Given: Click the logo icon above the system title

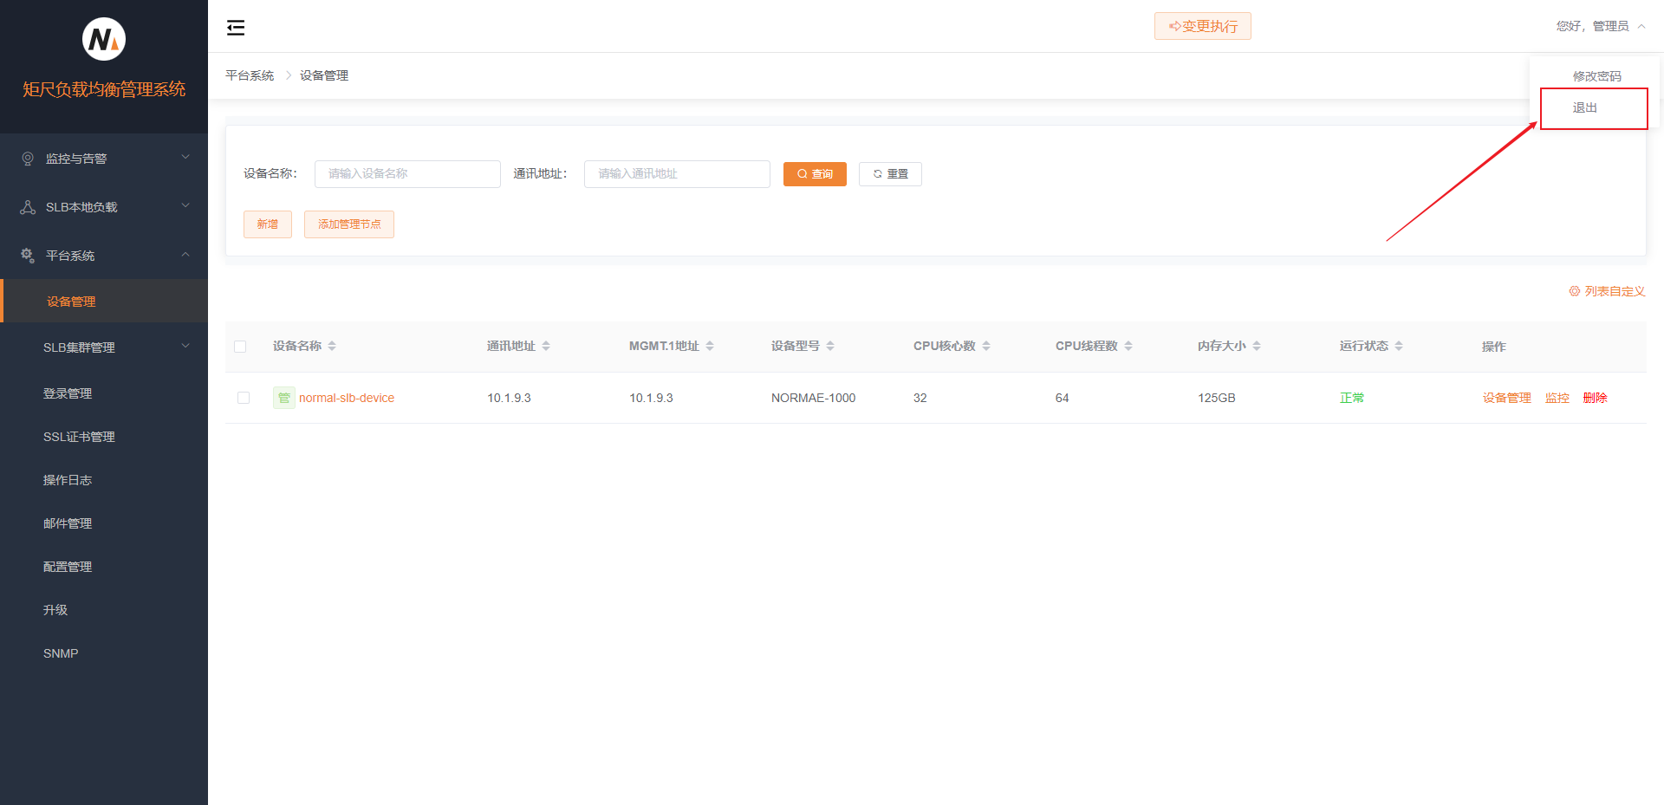Looking at the screenshot, I should (x=104, y=39).
